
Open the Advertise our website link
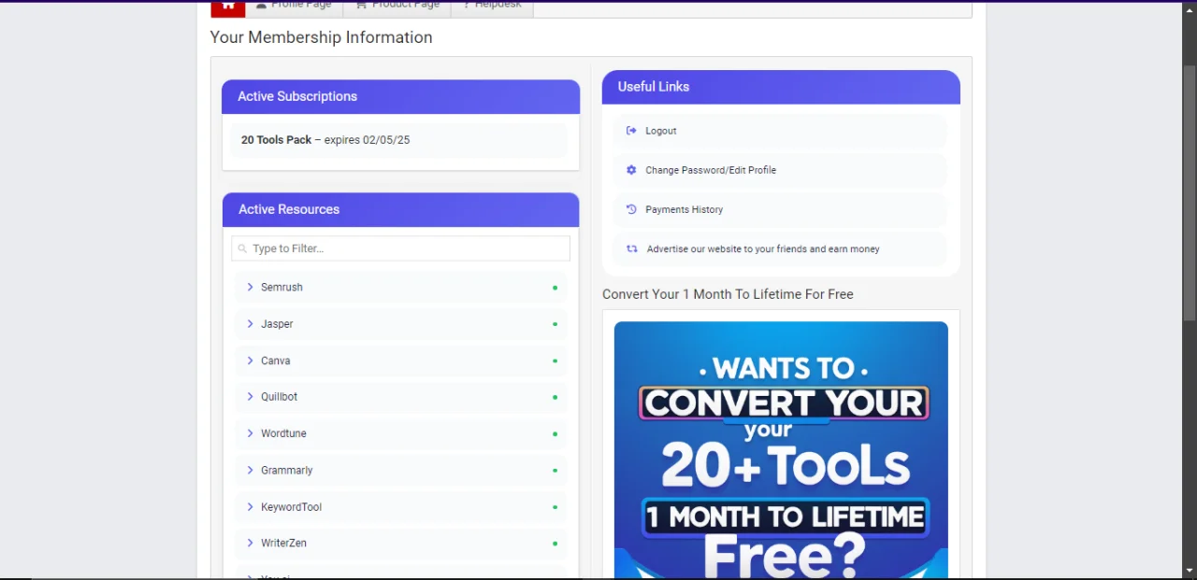[x=763, y=249]
